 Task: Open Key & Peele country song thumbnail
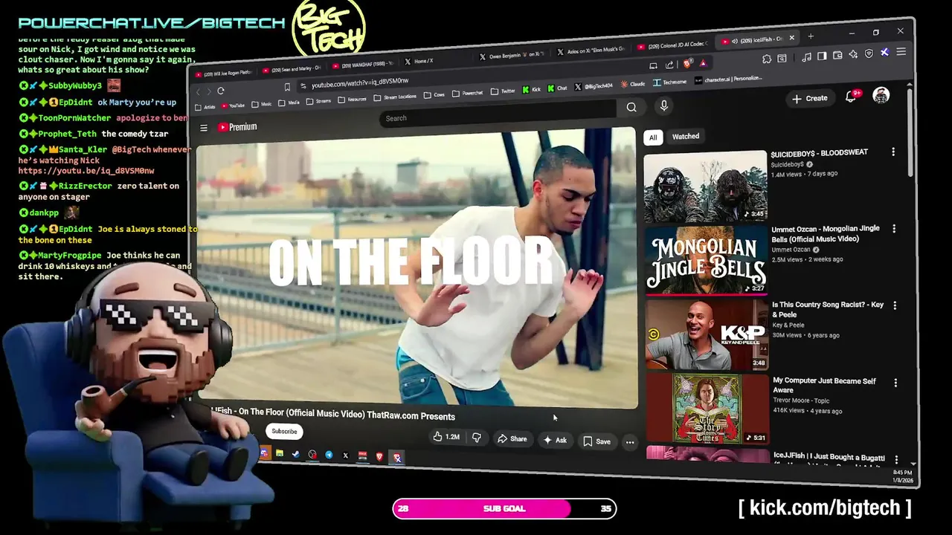pos(707,334)
